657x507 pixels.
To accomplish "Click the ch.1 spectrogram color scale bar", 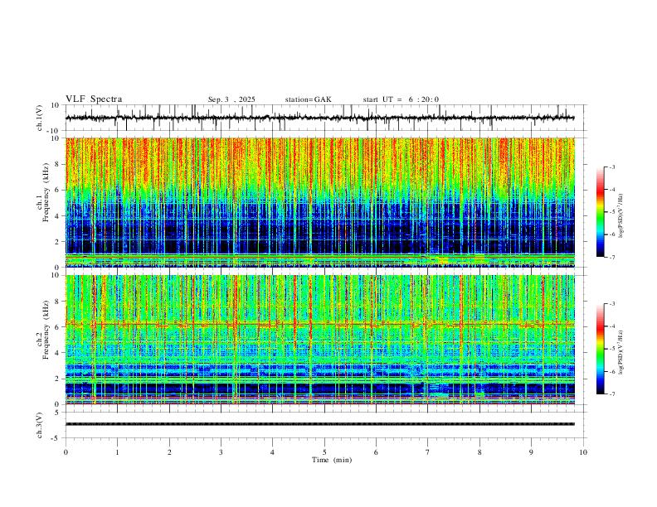I will coord(600,212).
